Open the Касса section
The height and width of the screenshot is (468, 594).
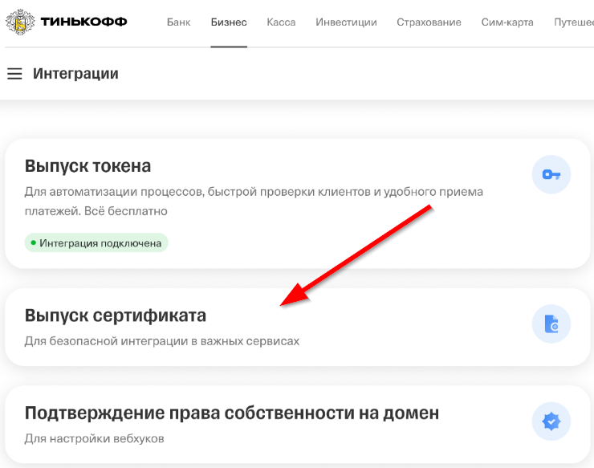281,22
